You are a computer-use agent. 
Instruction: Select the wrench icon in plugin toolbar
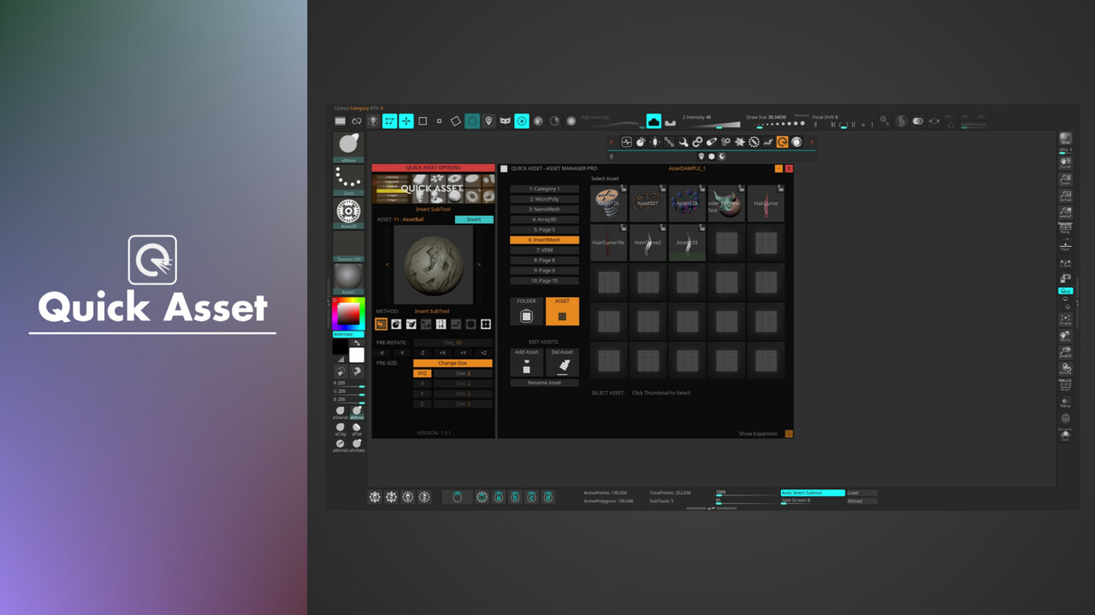point(684,142)
